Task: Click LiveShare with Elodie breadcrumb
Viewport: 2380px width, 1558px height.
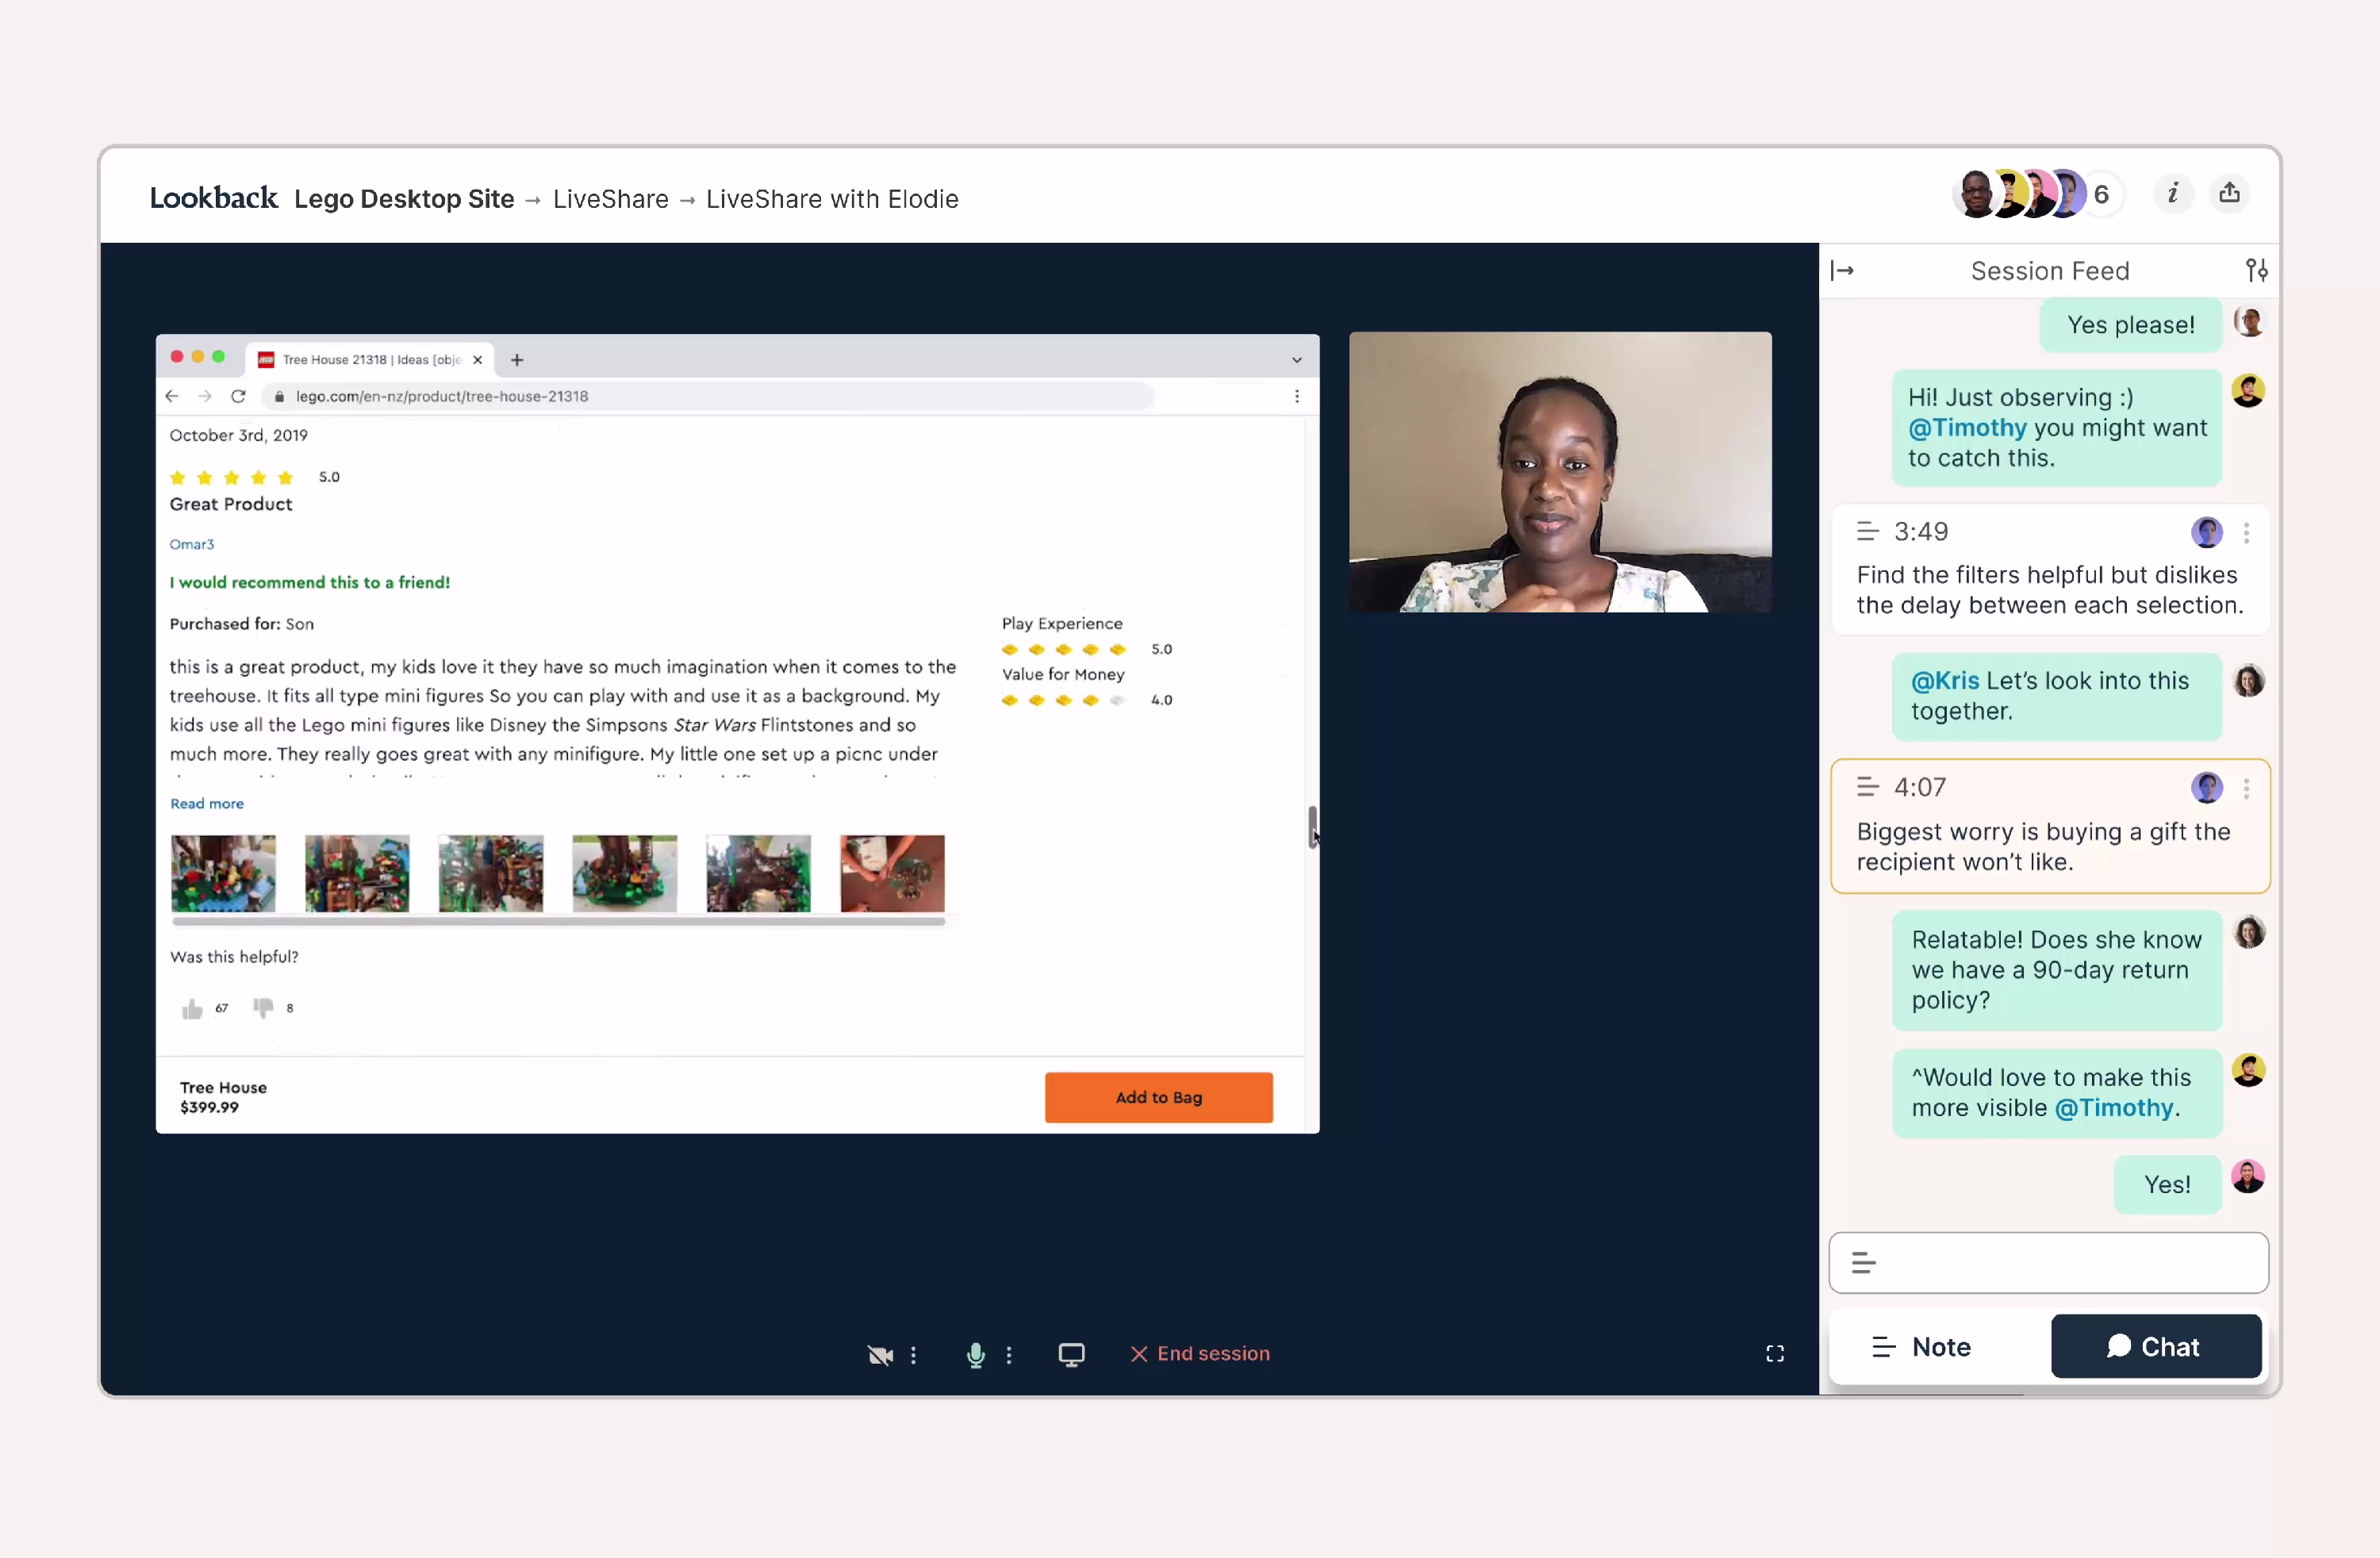Action: pos(832,199)
